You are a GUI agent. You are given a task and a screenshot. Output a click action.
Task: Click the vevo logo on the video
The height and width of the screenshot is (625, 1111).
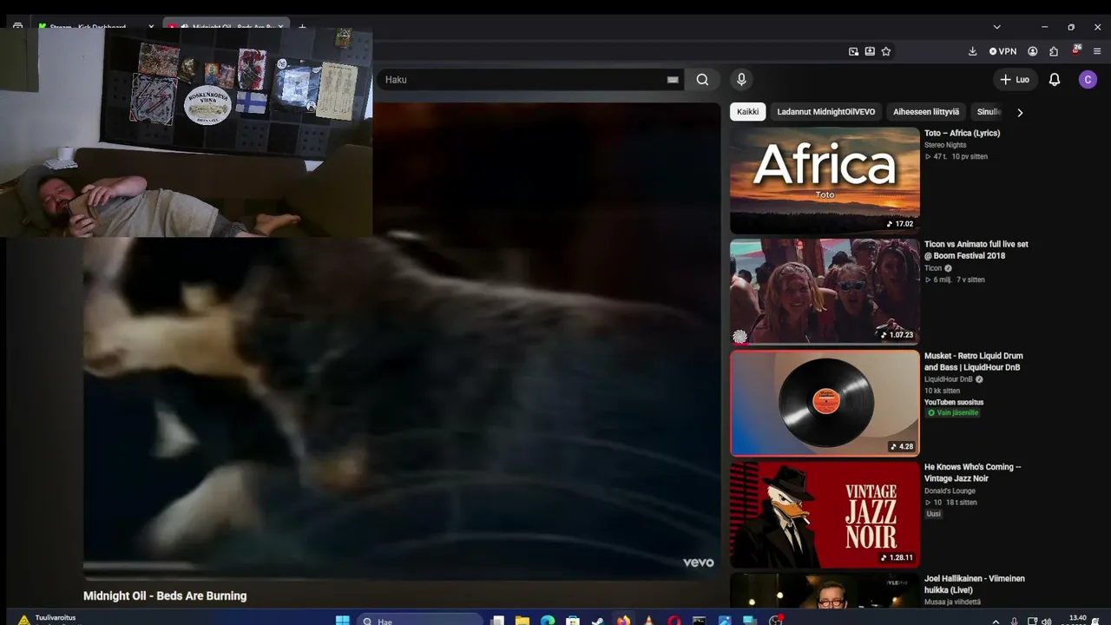(698, 562)
